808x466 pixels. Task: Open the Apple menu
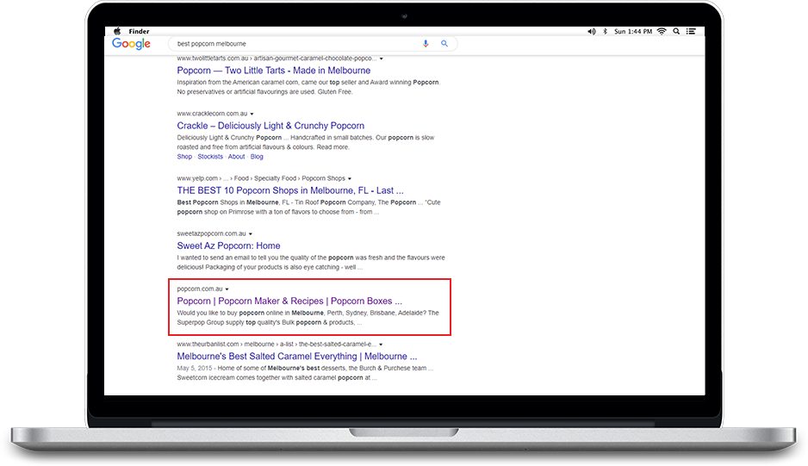click(x=116, y=31)
